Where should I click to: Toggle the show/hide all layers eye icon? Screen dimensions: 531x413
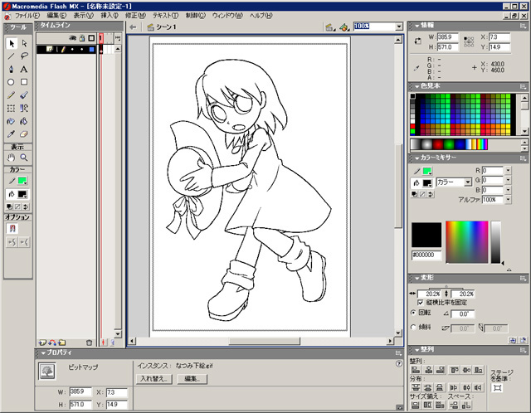[x=72, y=38]
